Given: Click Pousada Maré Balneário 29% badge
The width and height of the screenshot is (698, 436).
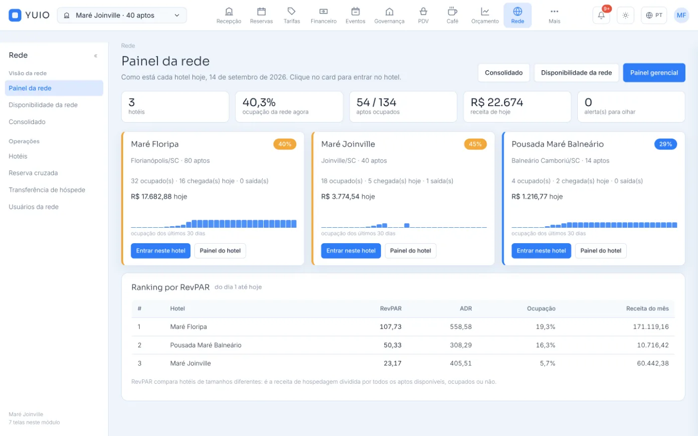Looking at the screenshot, I should (666, 145).
